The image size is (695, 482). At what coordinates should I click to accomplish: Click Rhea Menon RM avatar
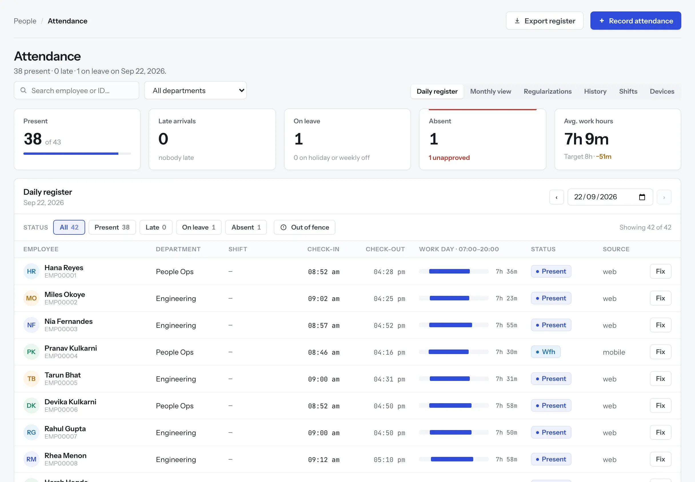(31, 459)
